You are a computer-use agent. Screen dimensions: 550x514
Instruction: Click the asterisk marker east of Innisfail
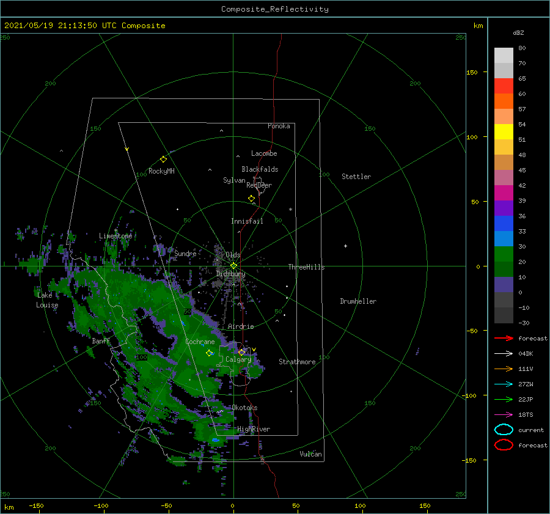click(290, 210)
